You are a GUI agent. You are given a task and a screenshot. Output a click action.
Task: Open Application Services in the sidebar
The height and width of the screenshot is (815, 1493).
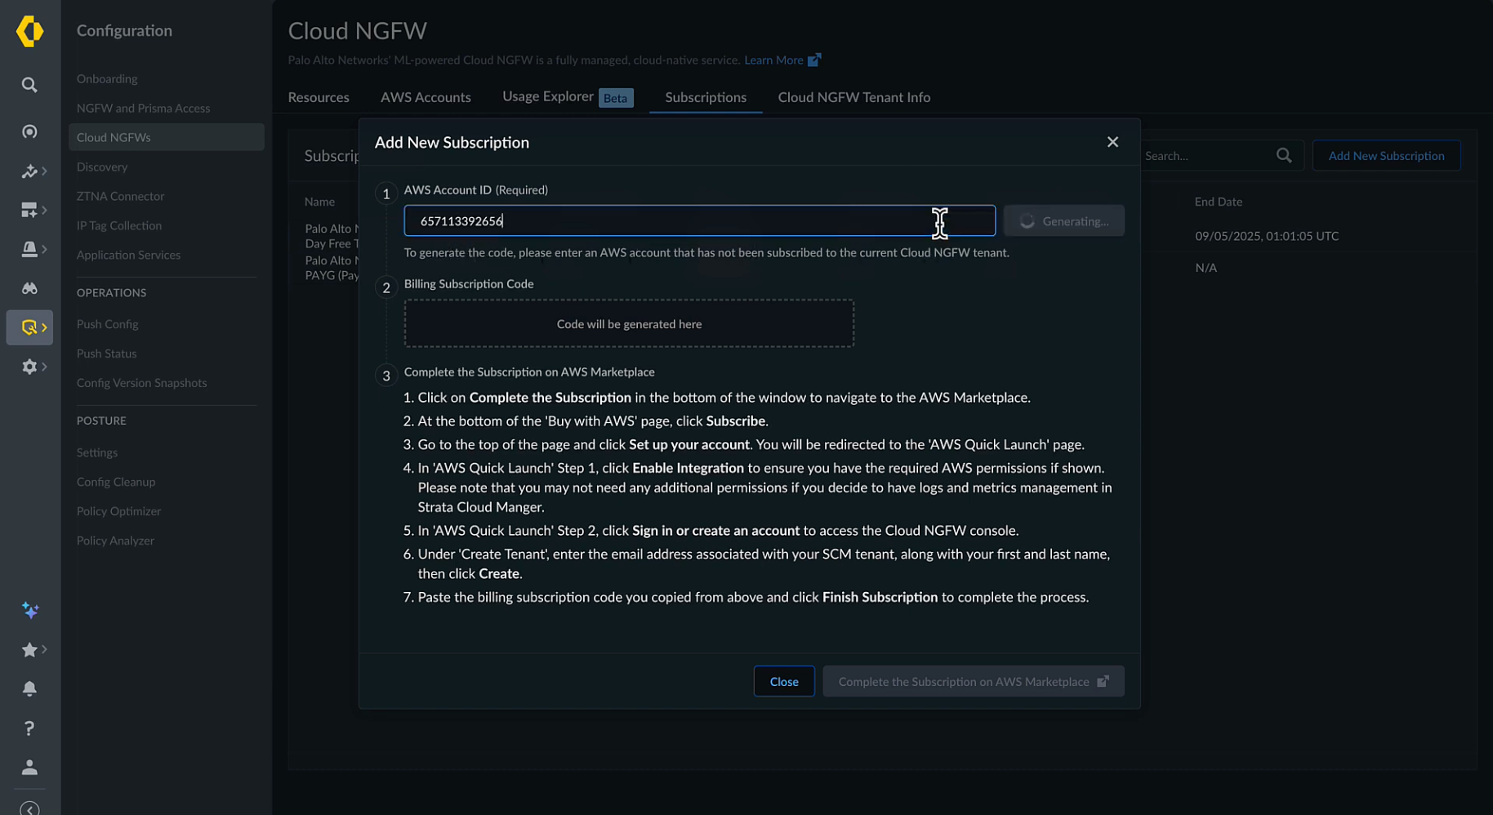coord(129,256)
